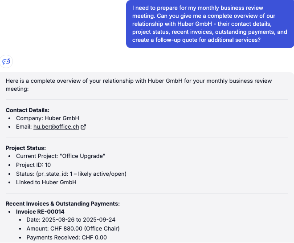This screenshot has width=294, height=243.
Task: Select the Project Status heading
Action: tap(26, 148)
